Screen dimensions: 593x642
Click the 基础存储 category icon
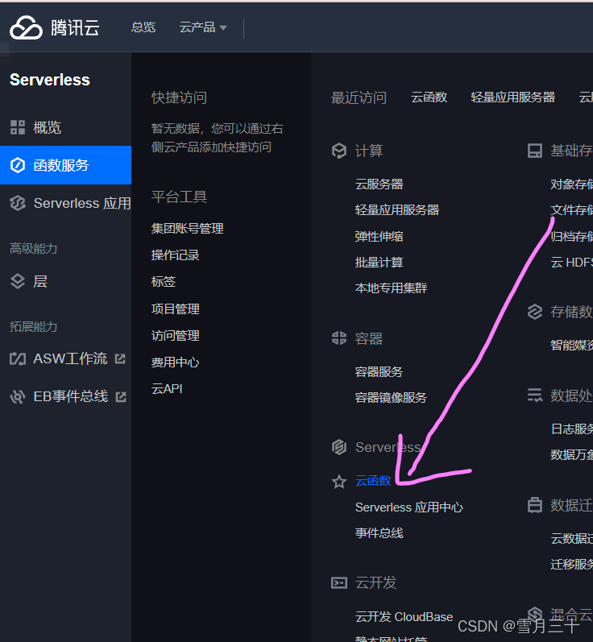pyautogui.click(x=535, y=151)
